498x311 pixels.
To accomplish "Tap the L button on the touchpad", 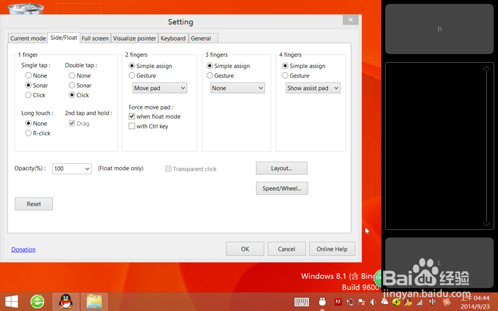I will [x=439, y=263].
